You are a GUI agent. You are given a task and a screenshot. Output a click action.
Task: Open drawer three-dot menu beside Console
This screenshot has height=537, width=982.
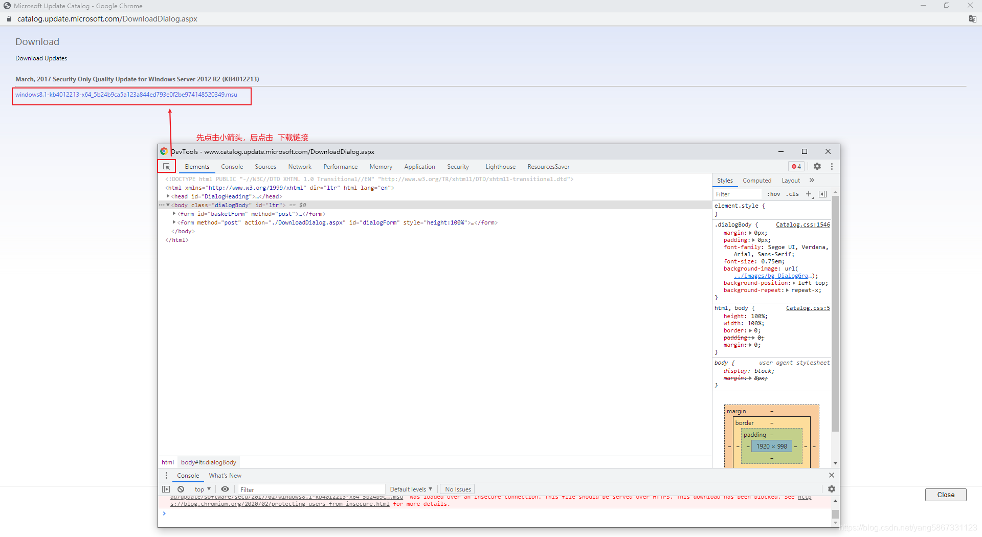(x=166, y=475)
